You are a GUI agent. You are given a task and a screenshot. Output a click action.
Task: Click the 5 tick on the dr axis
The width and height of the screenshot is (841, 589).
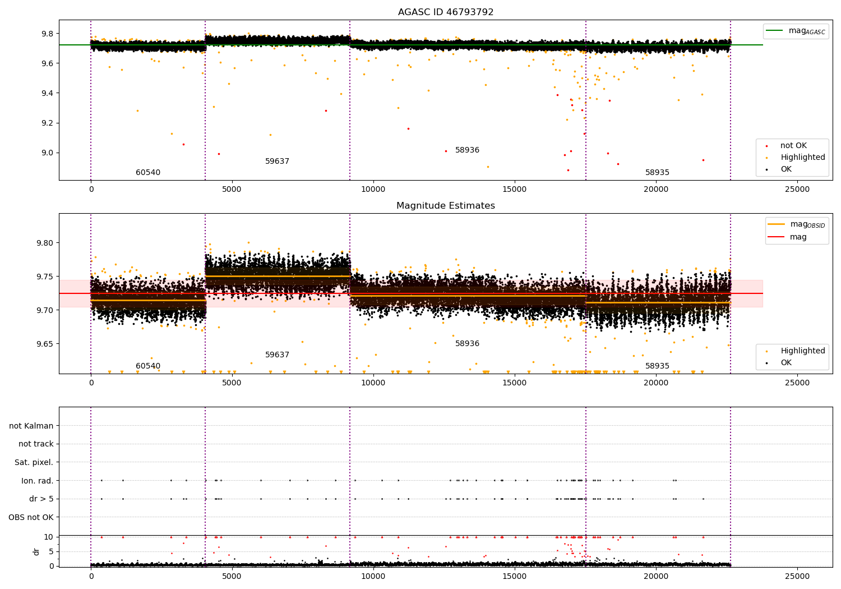tap(52, 551)
